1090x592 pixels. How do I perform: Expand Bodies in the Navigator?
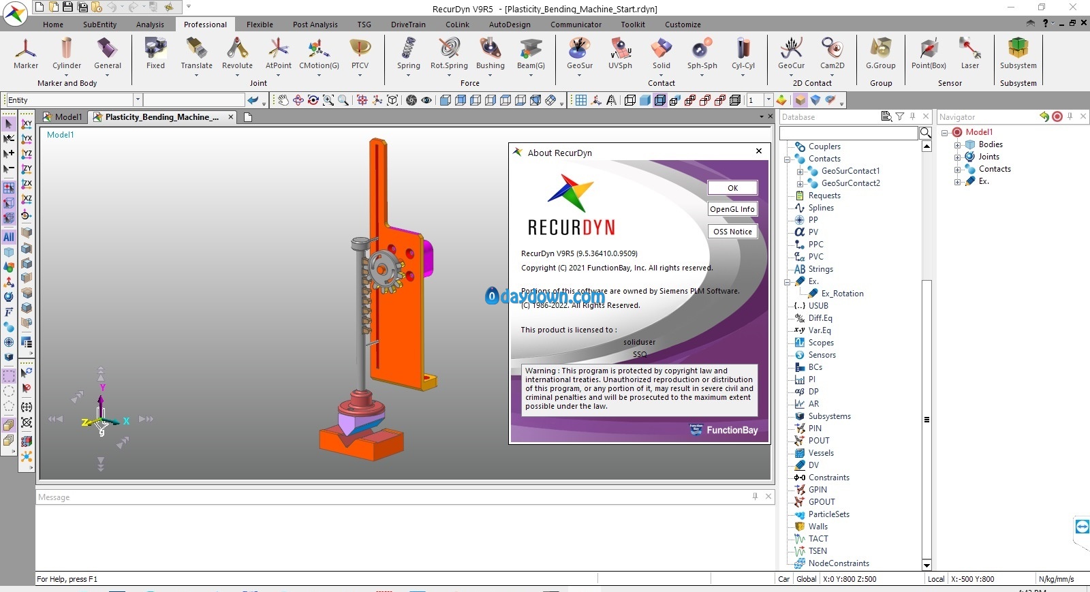click(957, 144)
